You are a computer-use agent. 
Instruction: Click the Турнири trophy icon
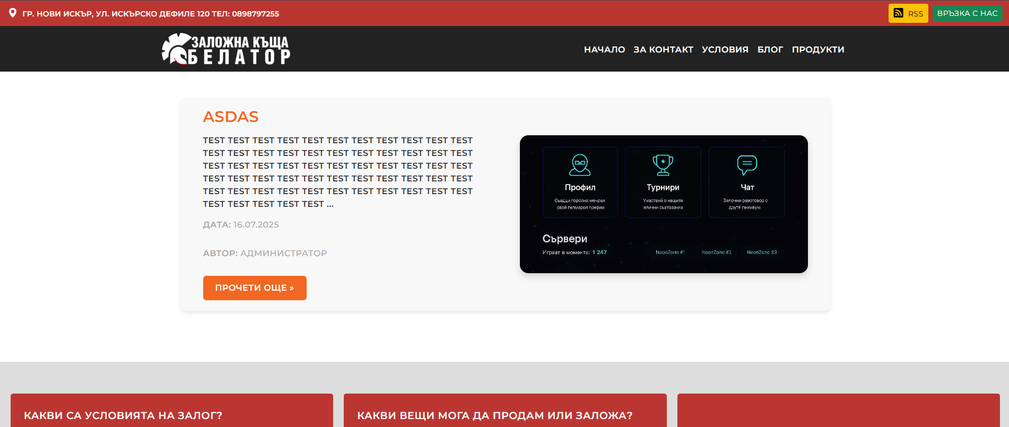coord(663,165)
